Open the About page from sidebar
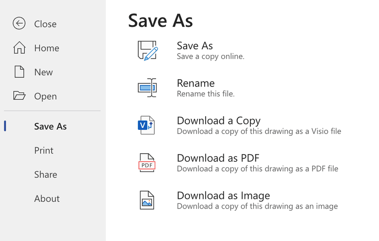This screenshot has width=379, height=241. click(x=47, y=198)
